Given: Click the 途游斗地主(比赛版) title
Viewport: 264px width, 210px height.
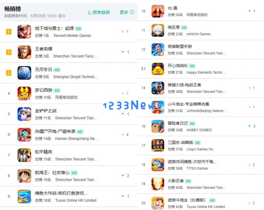Looking at the screenshot, I should [187, 200].
